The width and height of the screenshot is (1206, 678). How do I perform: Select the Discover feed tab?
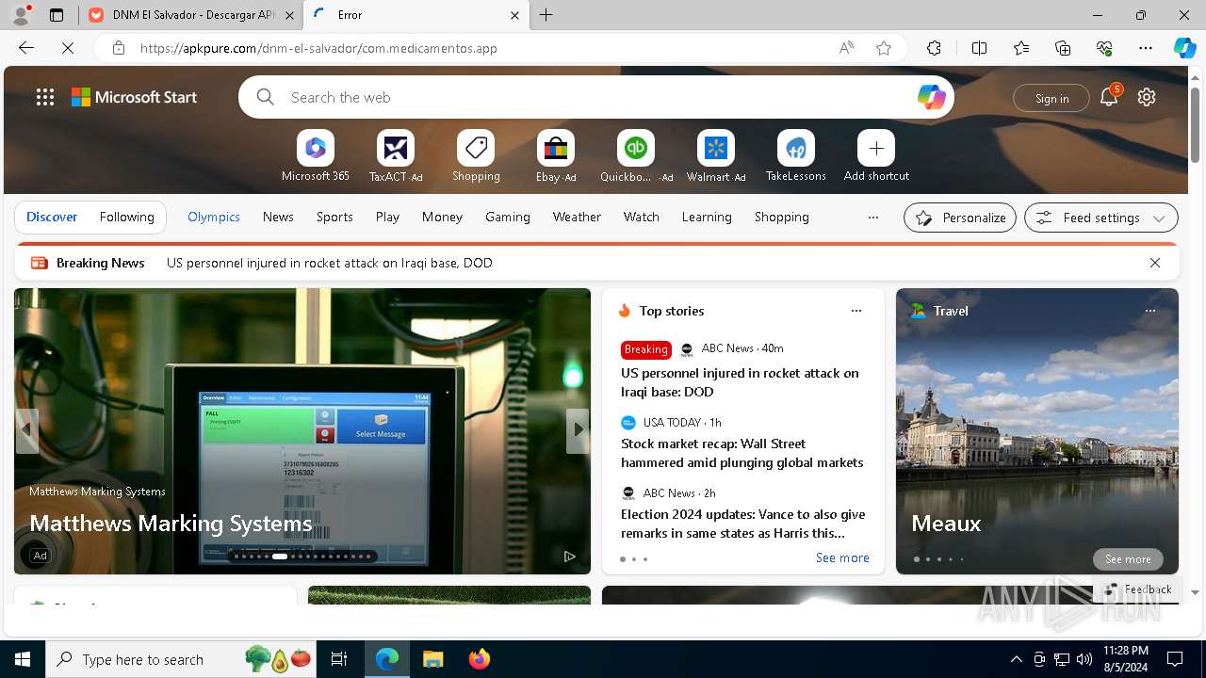click(52, 217)
